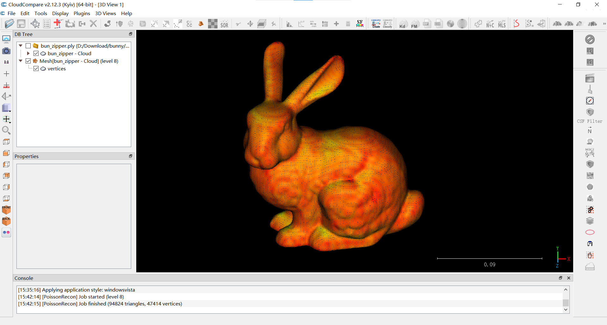Show the scalar field histogram
Viewport: 607px width, 325px height.
[x=289, y=24]
